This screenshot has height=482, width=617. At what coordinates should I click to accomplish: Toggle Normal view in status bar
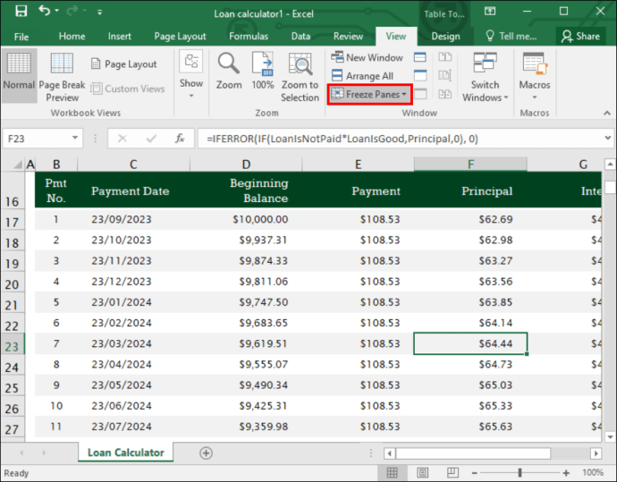(392, 472)
